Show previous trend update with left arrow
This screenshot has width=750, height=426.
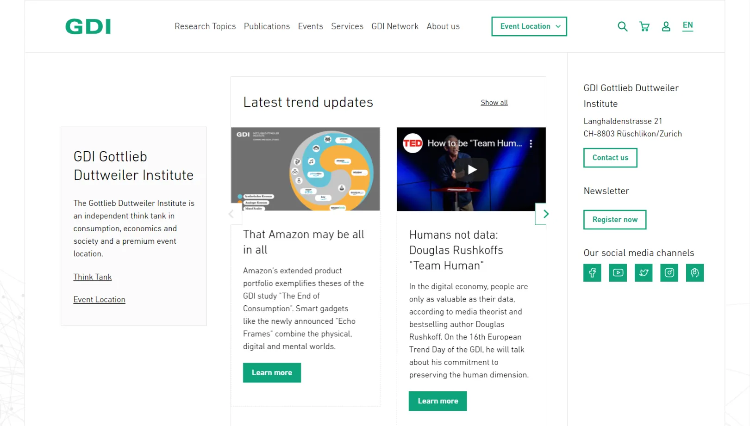[231, 214]
